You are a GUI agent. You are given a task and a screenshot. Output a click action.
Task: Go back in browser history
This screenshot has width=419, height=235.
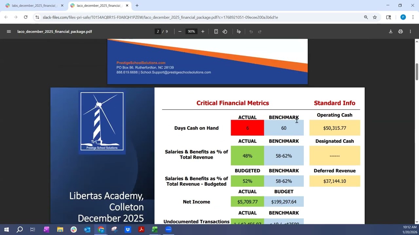(6, 17)
